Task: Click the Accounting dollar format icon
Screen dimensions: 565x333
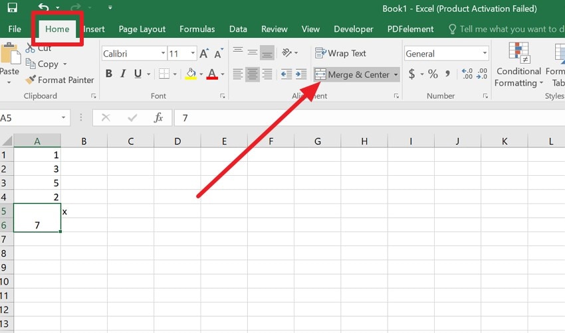Action: [411, 74]
